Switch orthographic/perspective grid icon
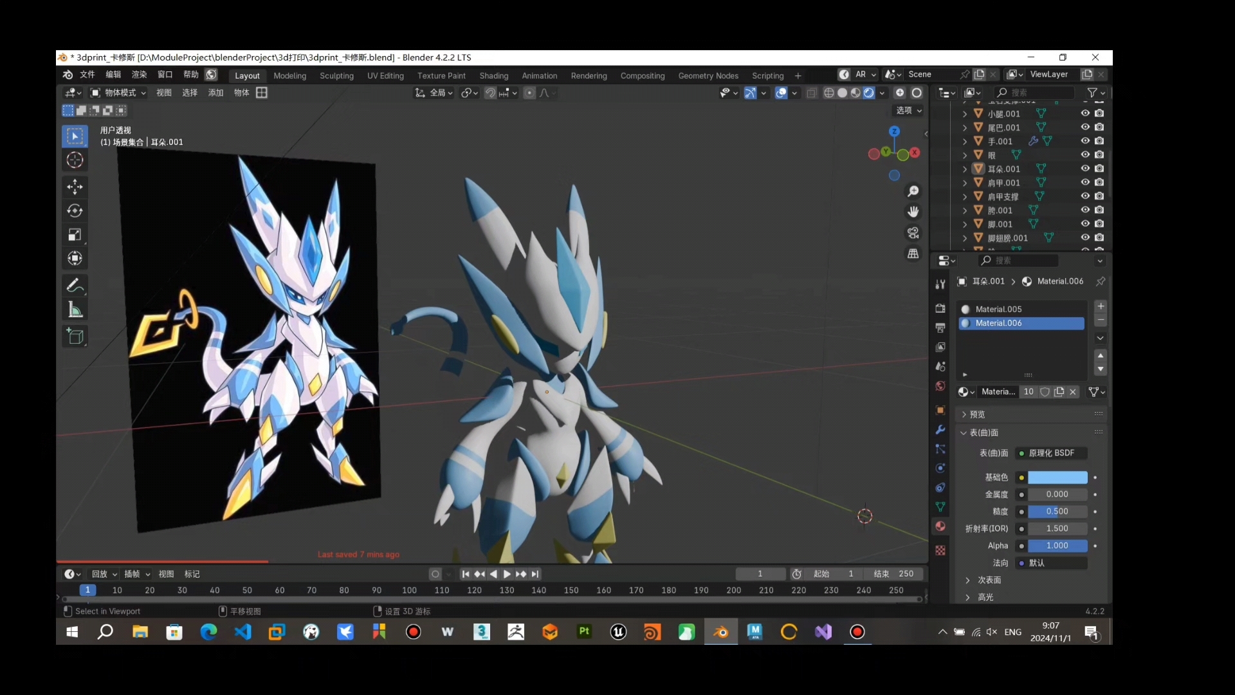Screen dimensions: 1235x695 coord(913,254)
